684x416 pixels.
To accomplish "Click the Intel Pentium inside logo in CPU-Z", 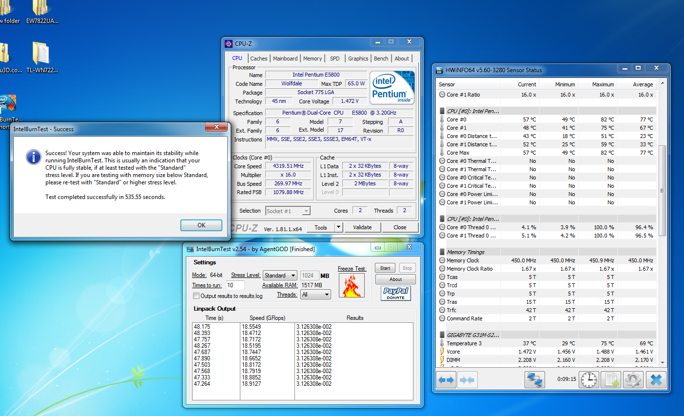I will tap(392, 88).
